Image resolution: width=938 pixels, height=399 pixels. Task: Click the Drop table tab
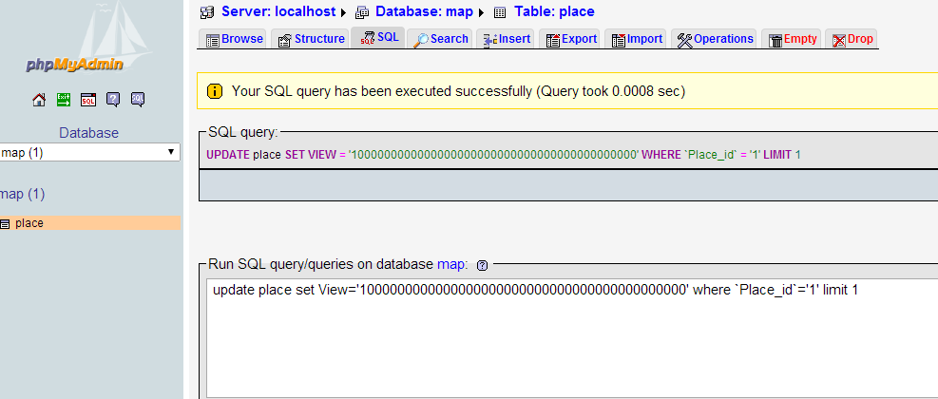(852, 39)
